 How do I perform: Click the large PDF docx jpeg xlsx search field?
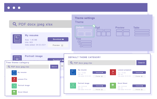tap(40, 24)
